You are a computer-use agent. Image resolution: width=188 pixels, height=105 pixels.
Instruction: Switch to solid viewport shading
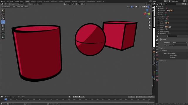tap(145, 7)
